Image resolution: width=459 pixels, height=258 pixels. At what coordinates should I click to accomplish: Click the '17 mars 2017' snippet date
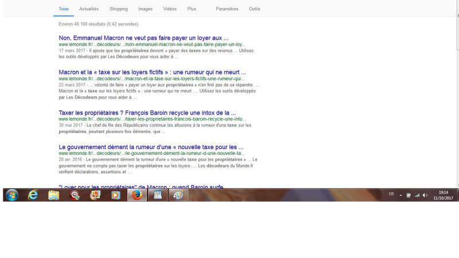click(x=72, y=50)
